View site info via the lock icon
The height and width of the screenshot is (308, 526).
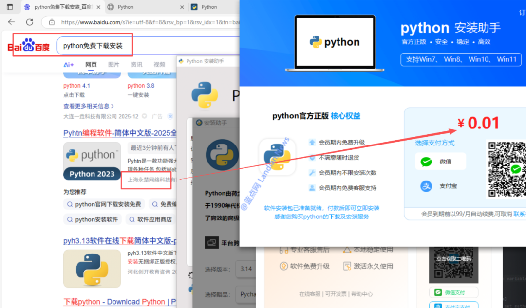point(52,22)
